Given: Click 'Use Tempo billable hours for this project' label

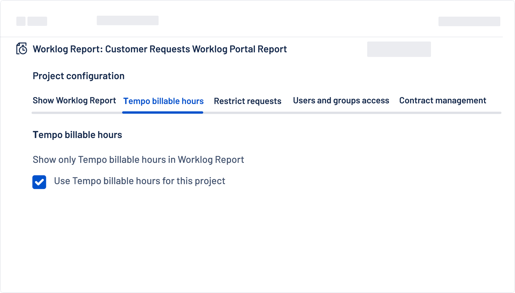Looking at the screenshot, I should click(140, 181).
